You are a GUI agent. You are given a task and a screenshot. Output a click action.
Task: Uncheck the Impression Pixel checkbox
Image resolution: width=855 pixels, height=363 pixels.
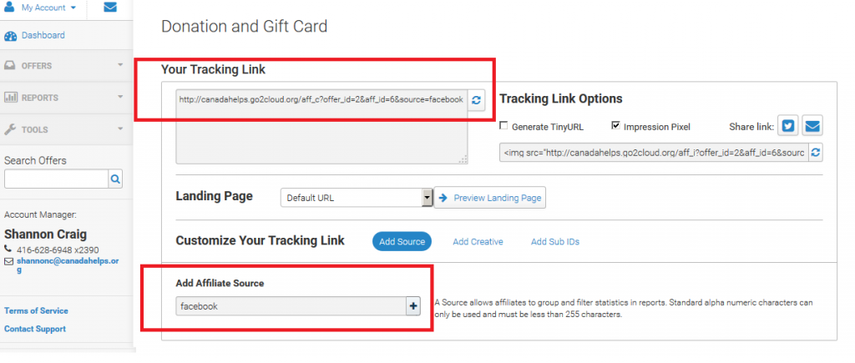click(x=615, y=127)
